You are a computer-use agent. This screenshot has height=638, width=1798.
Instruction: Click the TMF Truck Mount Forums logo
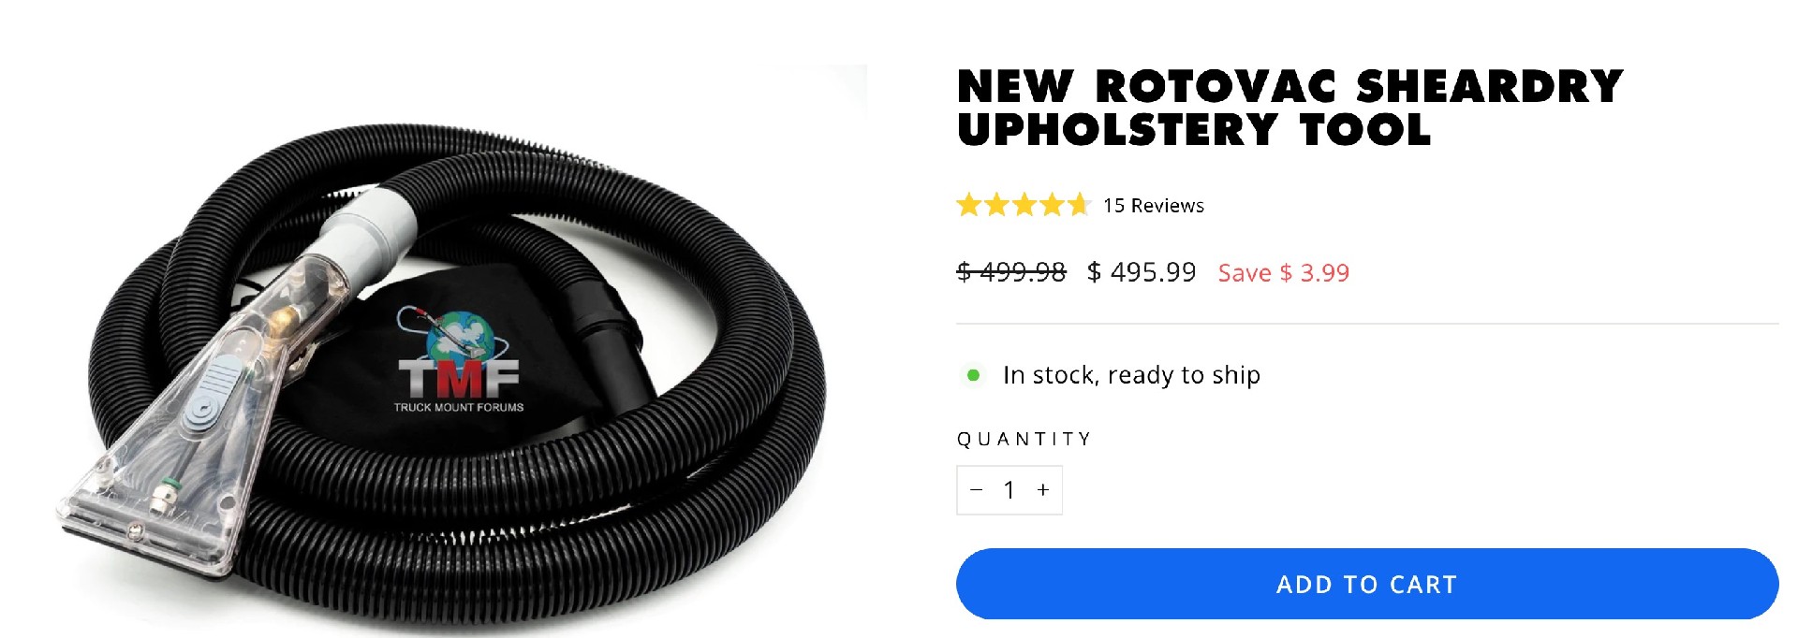(459, 360)
